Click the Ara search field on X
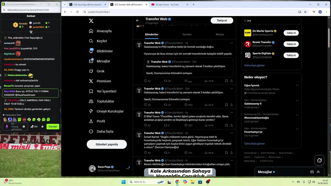Screen dimensions: 331x186 (x=272, y=21)
